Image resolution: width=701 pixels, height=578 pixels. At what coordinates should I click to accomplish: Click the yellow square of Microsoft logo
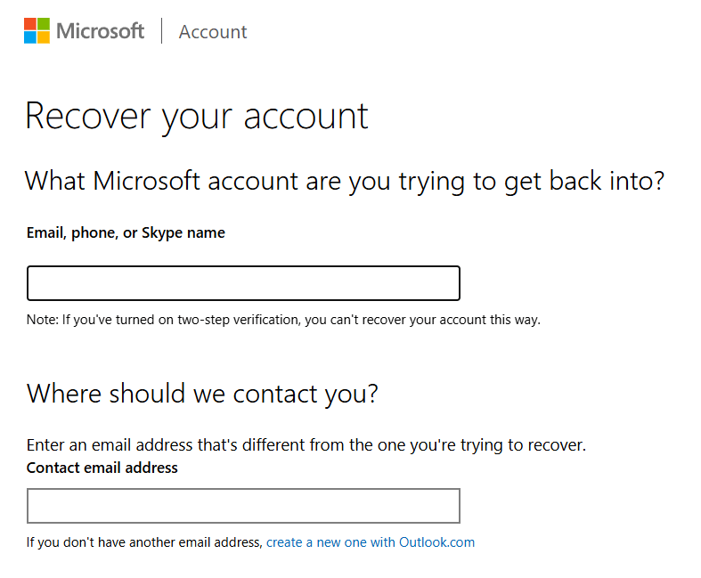coord(44,37)
